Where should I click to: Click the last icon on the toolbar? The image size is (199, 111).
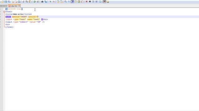click(x=108, y=2)
